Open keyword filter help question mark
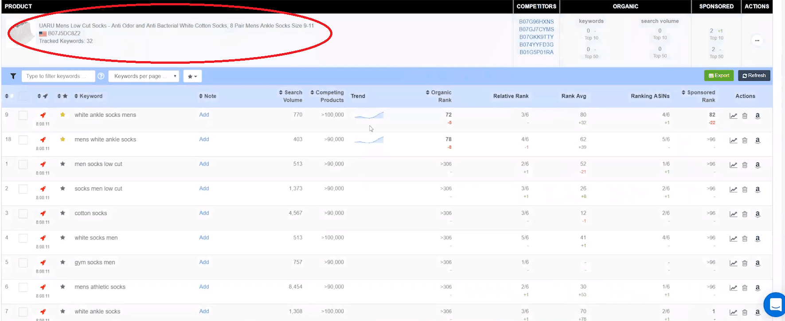 (101, 76)
